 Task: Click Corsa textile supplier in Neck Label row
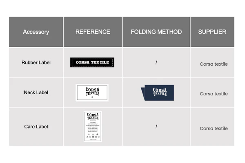point(214,94)
